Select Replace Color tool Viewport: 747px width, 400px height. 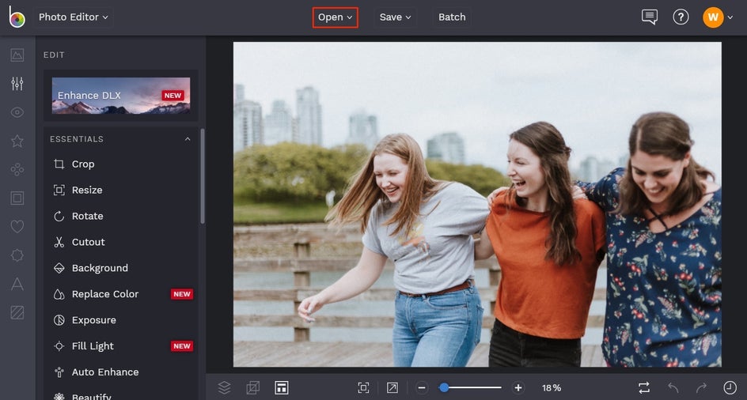tap(104, 294)
